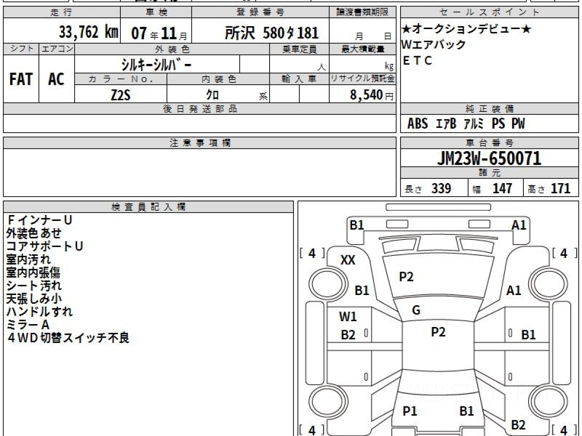This screenshot has height=436, width=582.
Task: Click the シフト header
Action: coord(21,49)
